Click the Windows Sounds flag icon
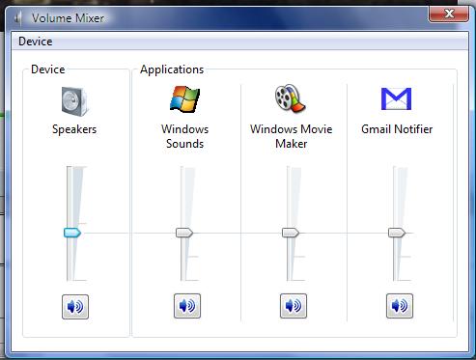Viewport: 476px width, 360px height. point(184,99)
